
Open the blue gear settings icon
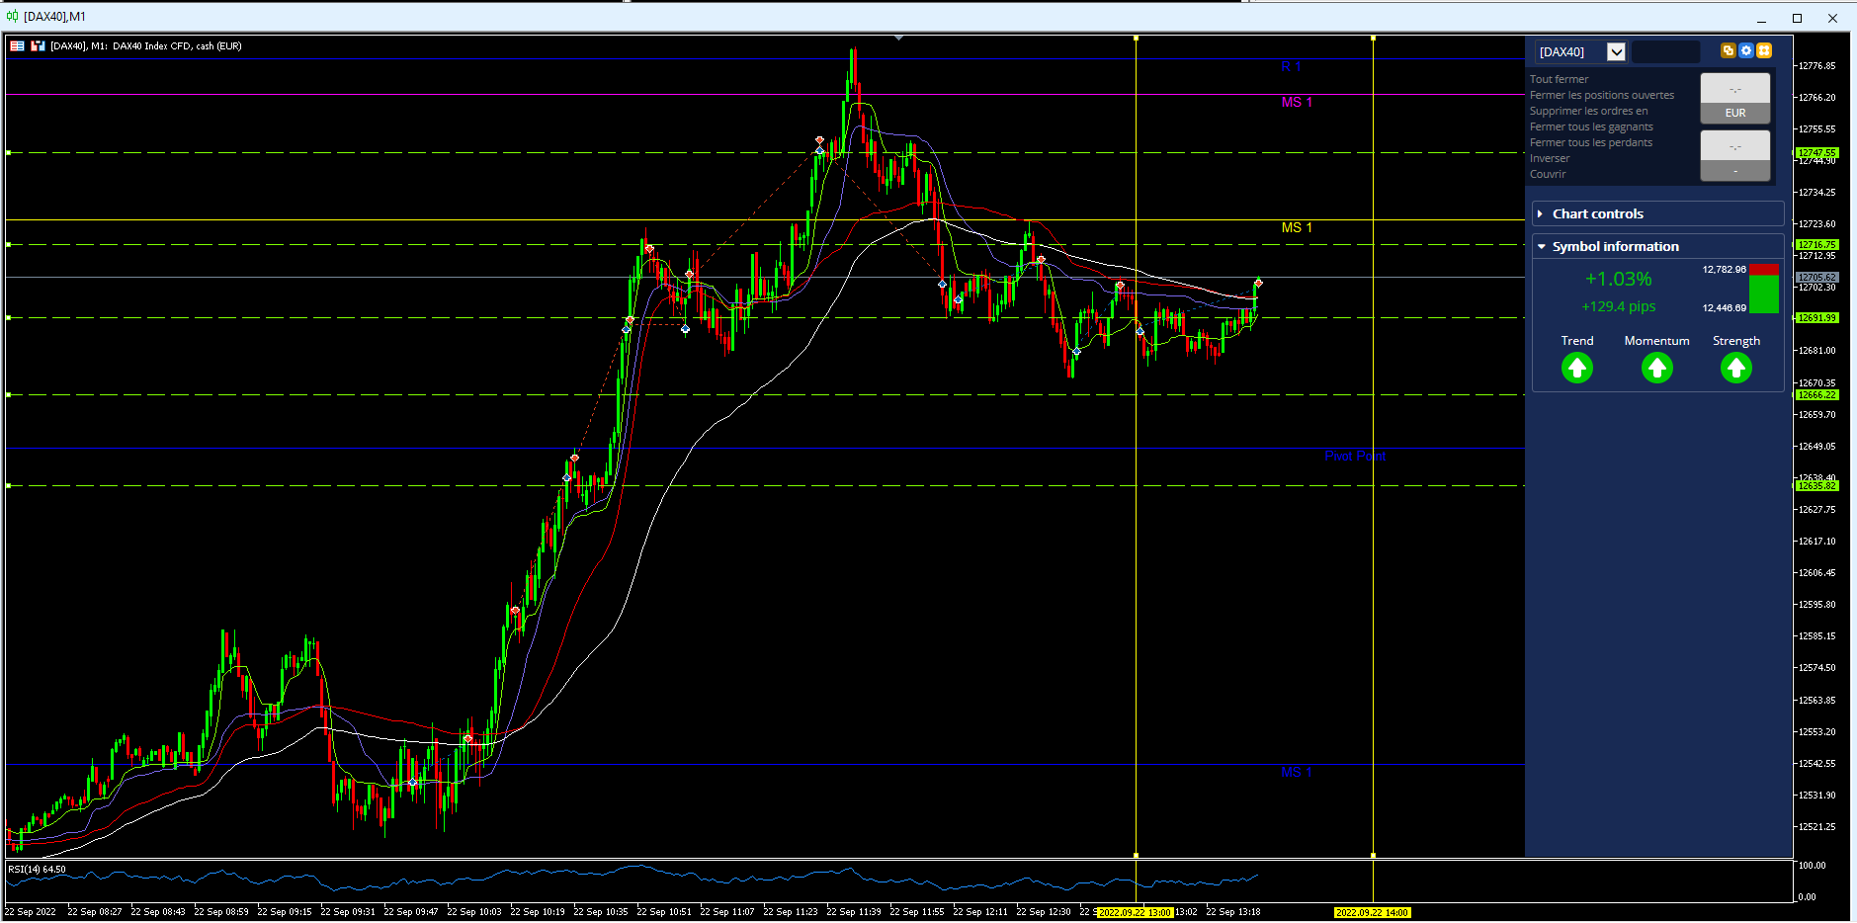1746,50
